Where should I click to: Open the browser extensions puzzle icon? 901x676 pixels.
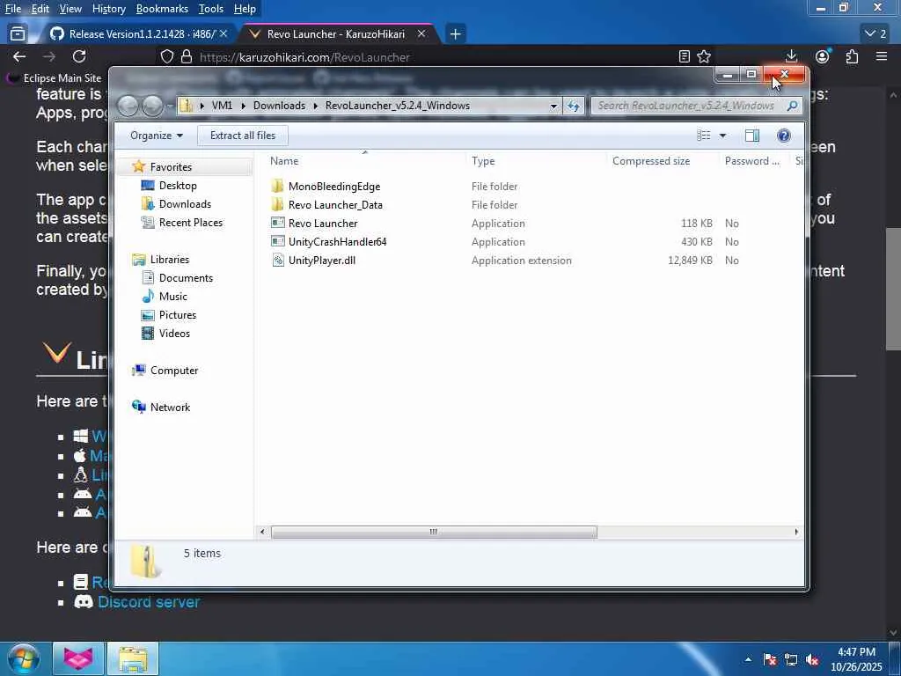pyautogui.click(x=852, y=56)
